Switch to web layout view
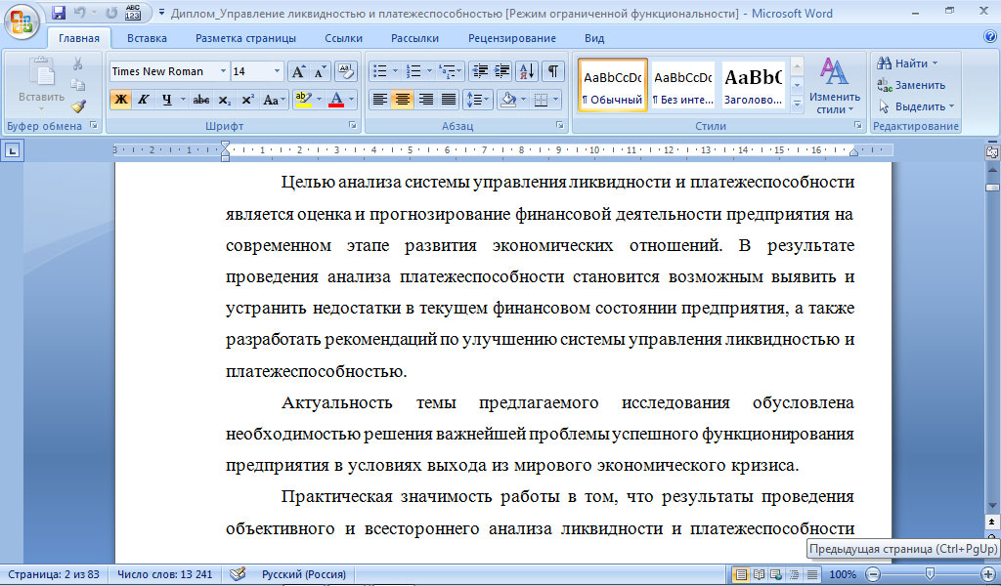 pos(776,574)
